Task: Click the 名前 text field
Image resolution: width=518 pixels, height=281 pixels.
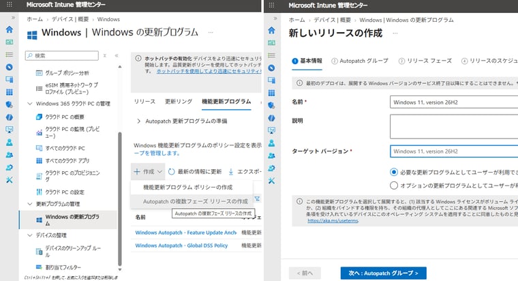Action: [454, 102]
